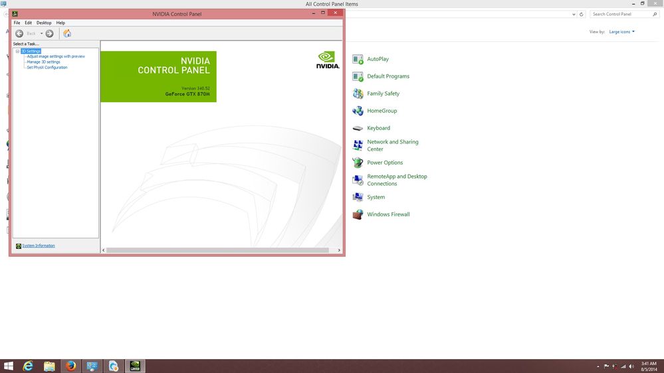The image size is (664, 373).
Task: Click the Back arrow in NVIDIA toolbar
Action: (19, 33)
